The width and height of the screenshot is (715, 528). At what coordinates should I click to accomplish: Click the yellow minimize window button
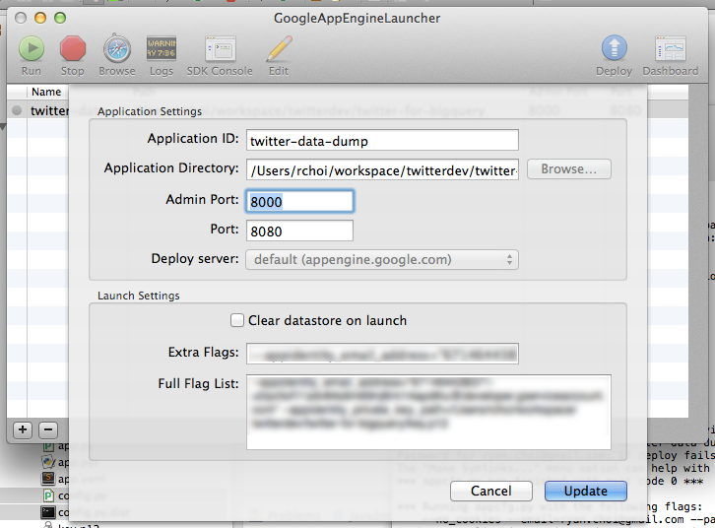(x=40, y=18)
